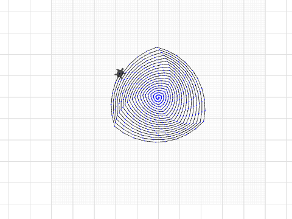The height and width of the screenshot is (219, 292).
Task: Click the bottom-right corner of the fine-grid region
Action: 265,204
